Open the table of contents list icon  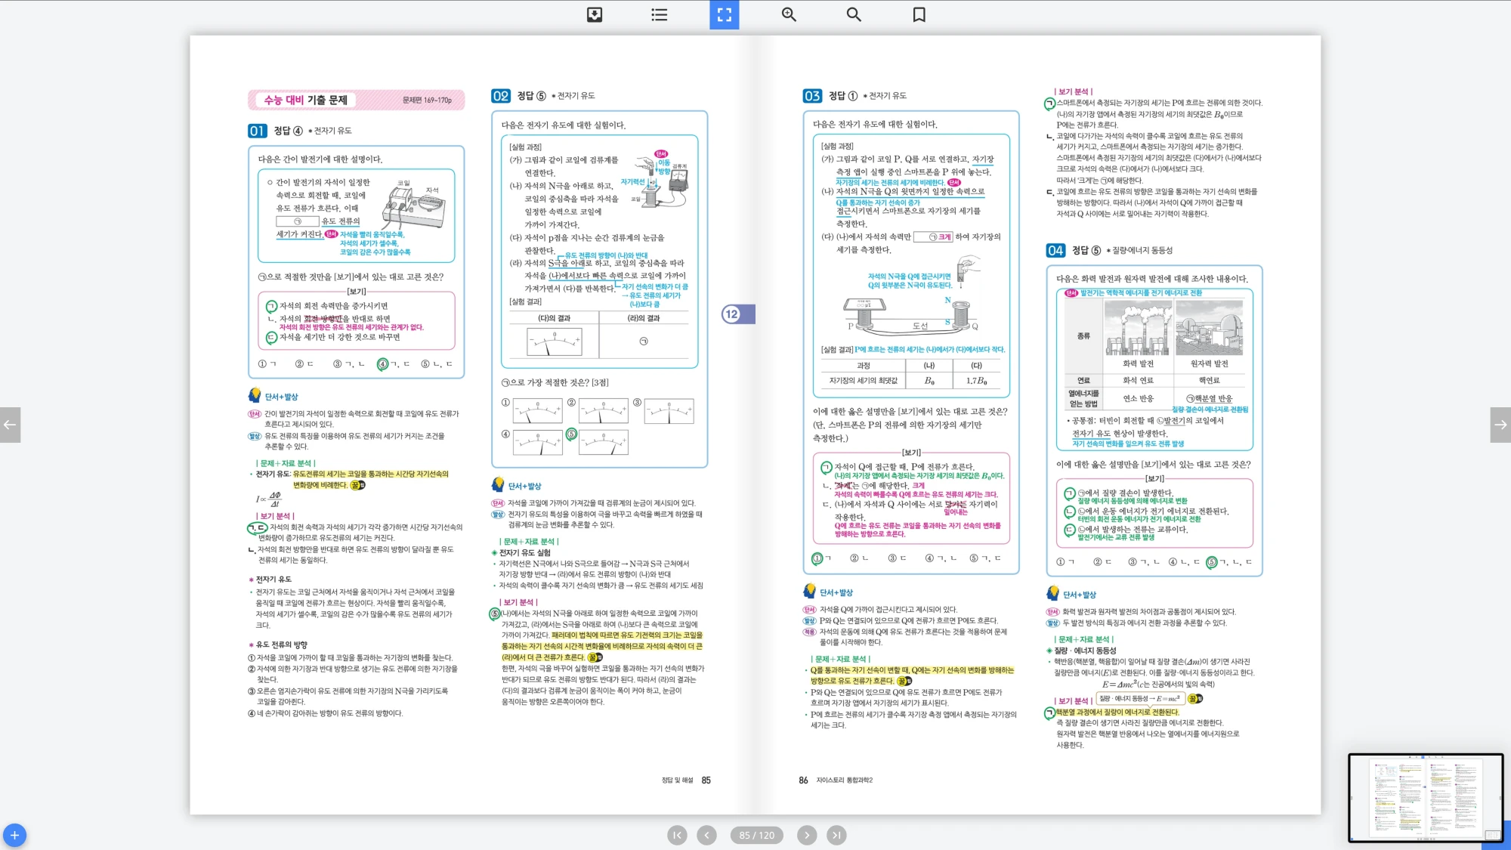point(659,14)
